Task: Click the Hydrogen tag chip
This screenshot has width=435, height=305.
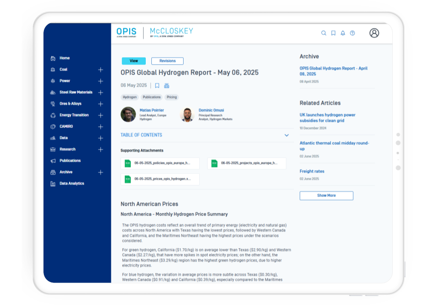Action: [x=130, y=97]
